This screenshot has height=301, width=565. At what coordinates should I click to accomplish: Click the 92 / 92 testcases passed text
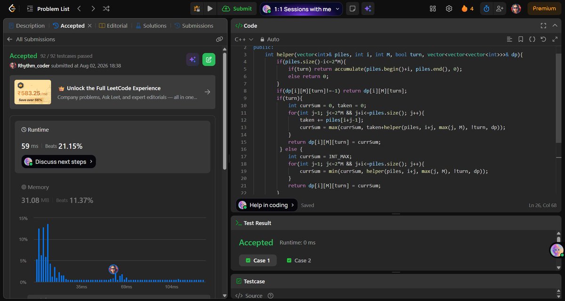tap(66, 56)
